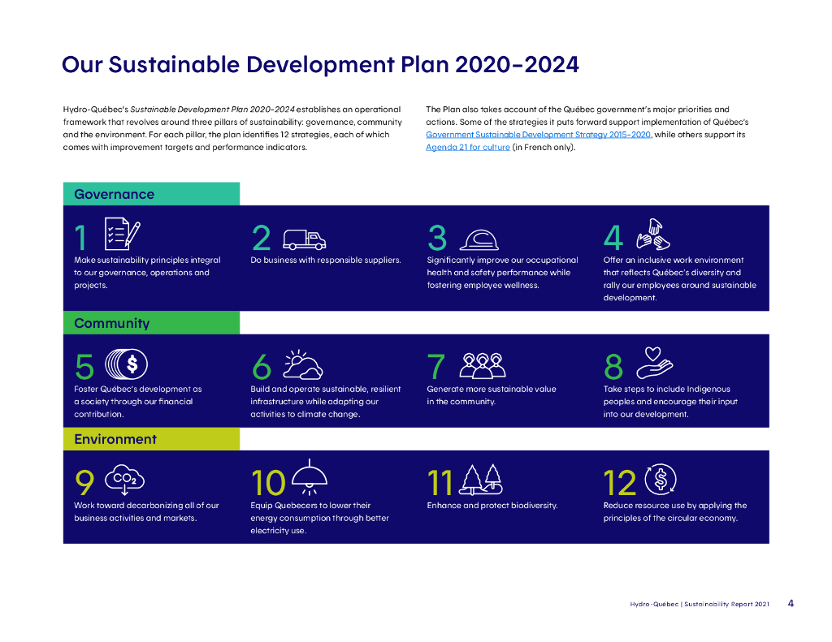
Task: Click 'Enhance and protect biodiversity.' text
Action: tap(492, 505)
